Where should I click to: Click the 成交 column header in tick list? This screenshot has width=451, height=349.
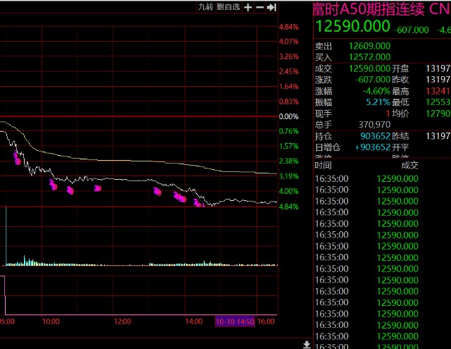[x=410, y=166]
